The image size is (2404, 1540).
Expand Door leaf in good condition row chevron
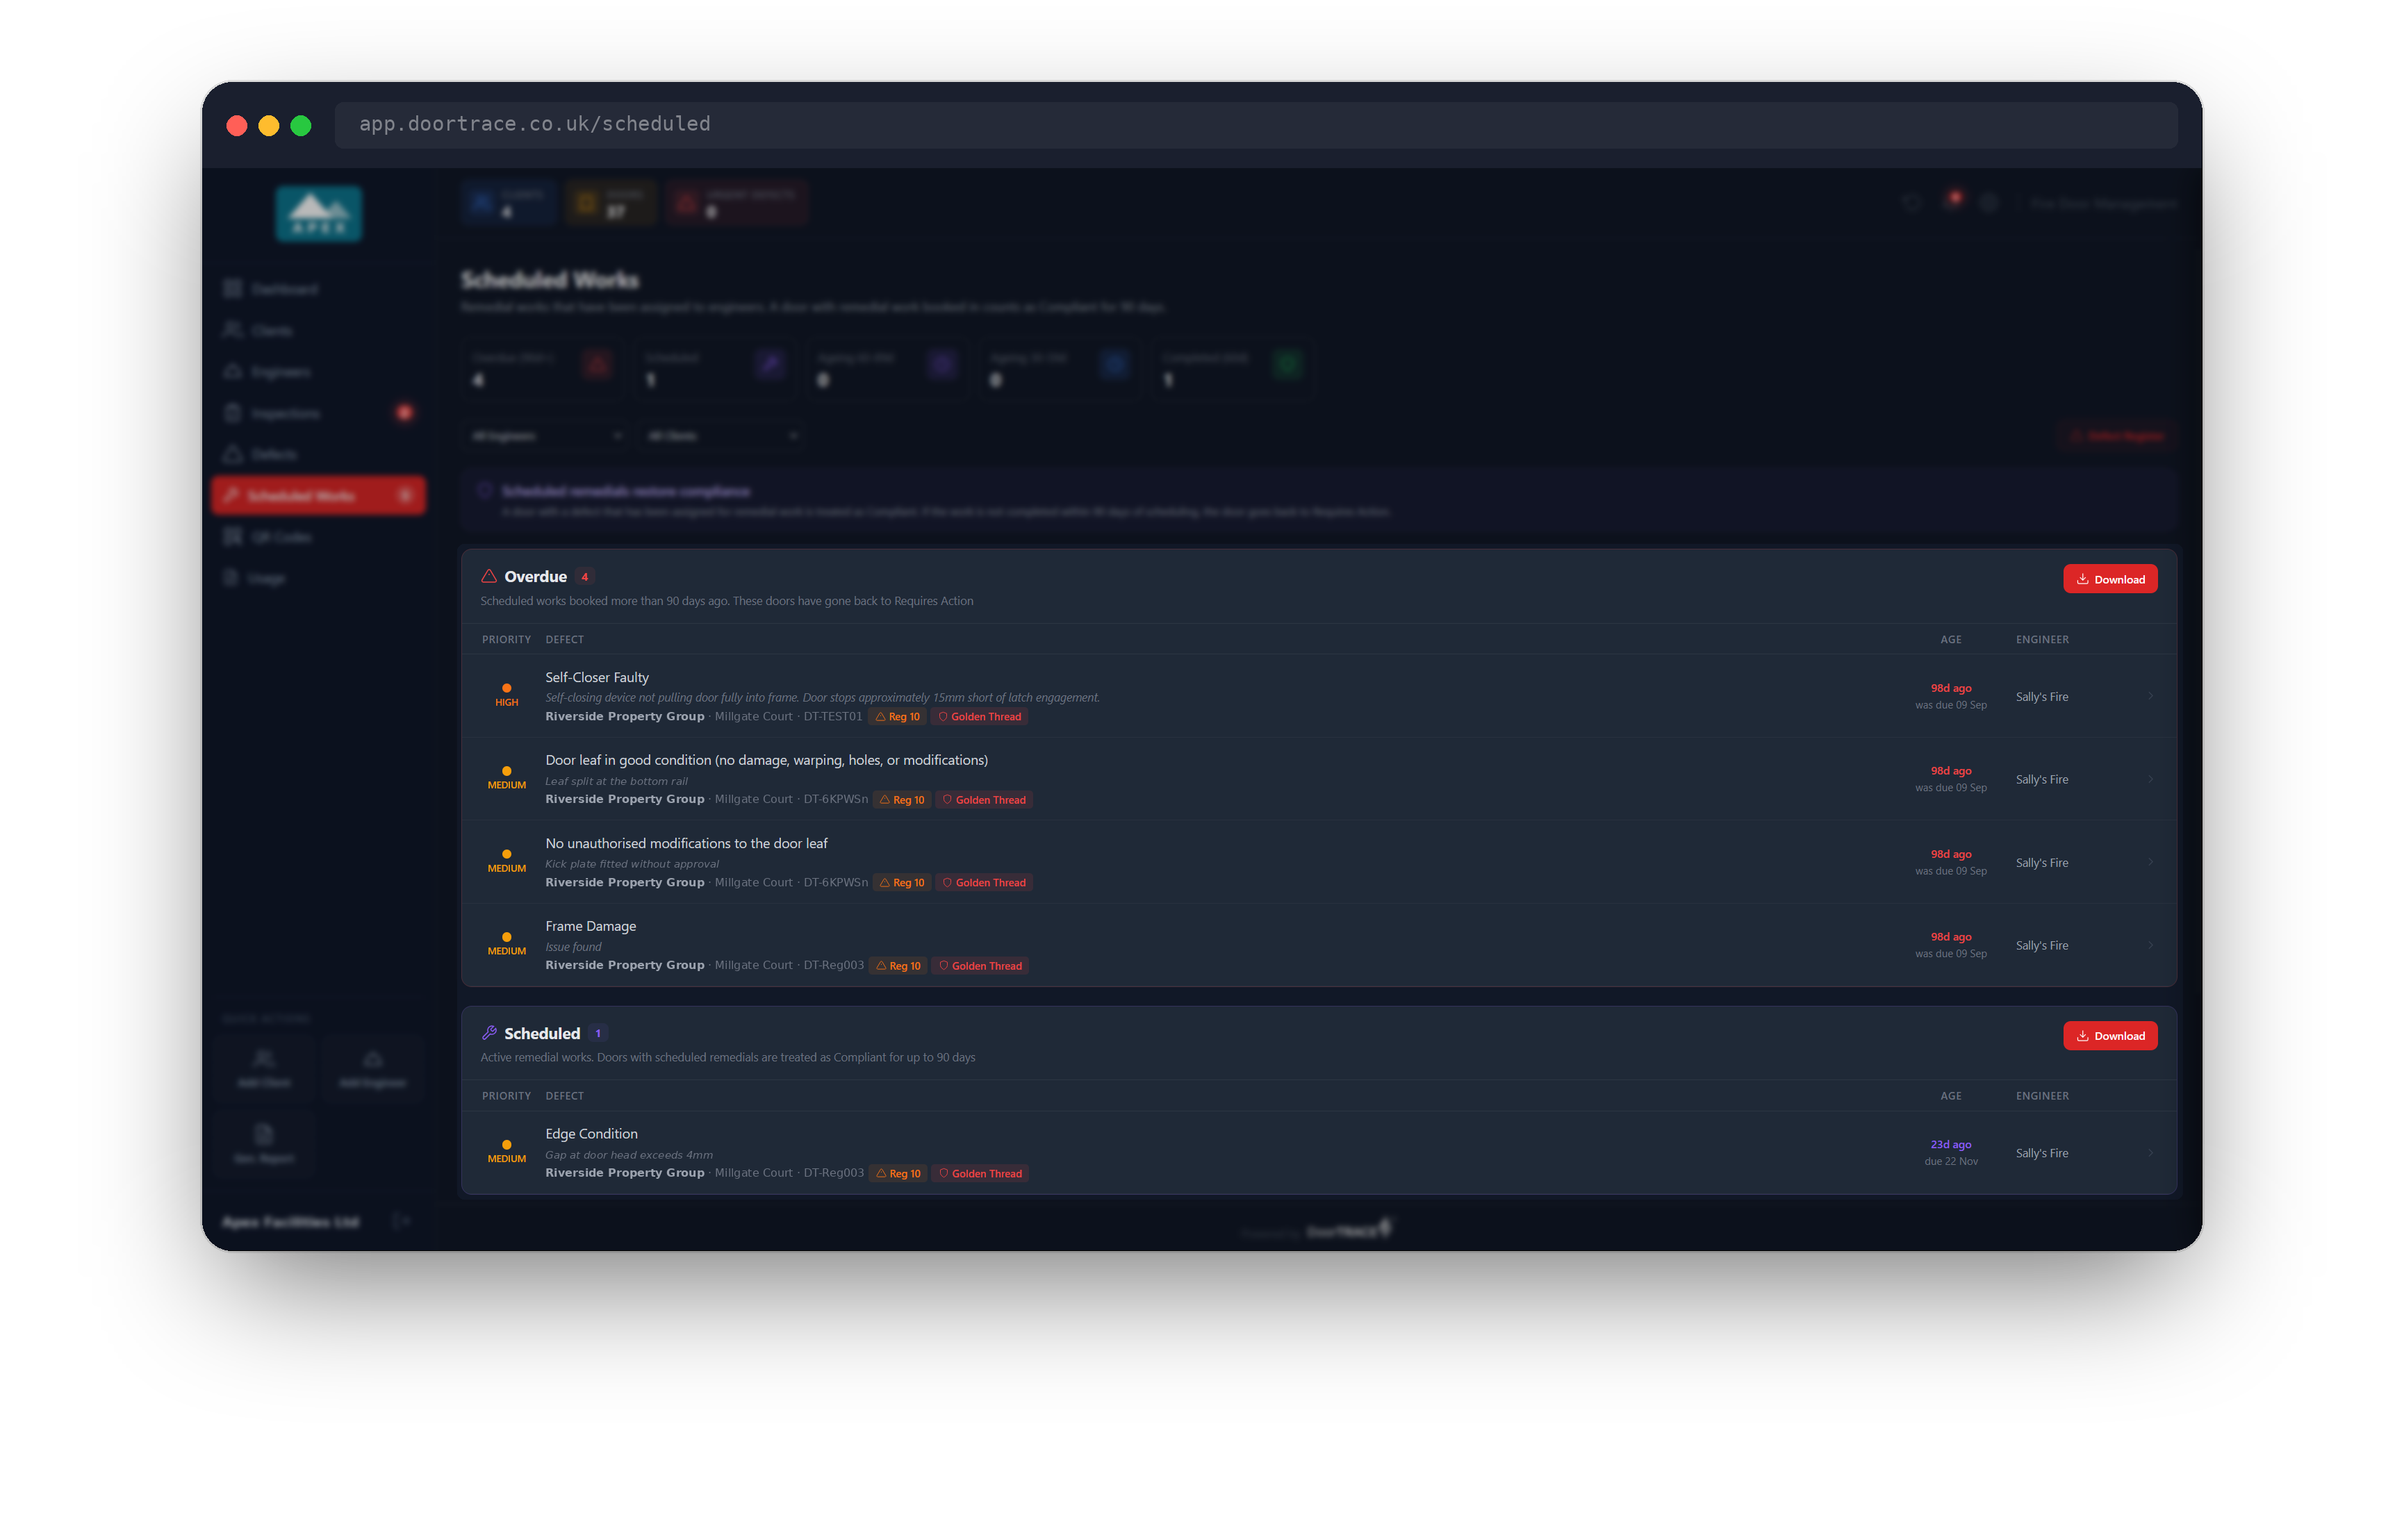(2150, 779)
